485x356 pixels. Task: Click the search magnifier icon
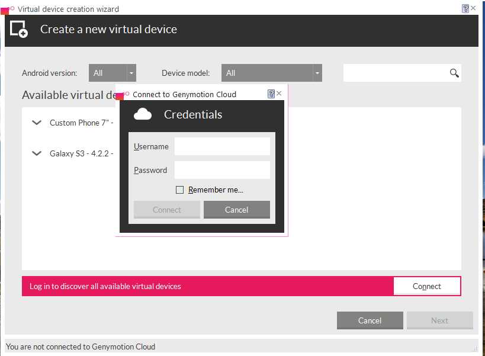(x=454, y=73)
